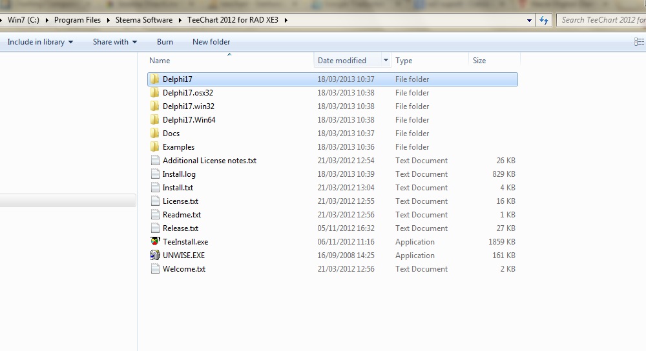Click the Burn toolbar button
Screen dimensions: 646x351
[165, 42]
